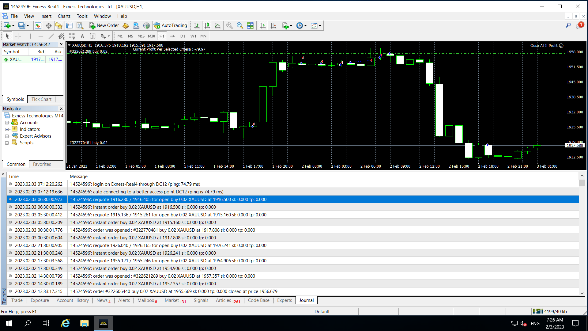Switch to the Account History tab
This screenshot has width=588, height=331.
point(73,300)
